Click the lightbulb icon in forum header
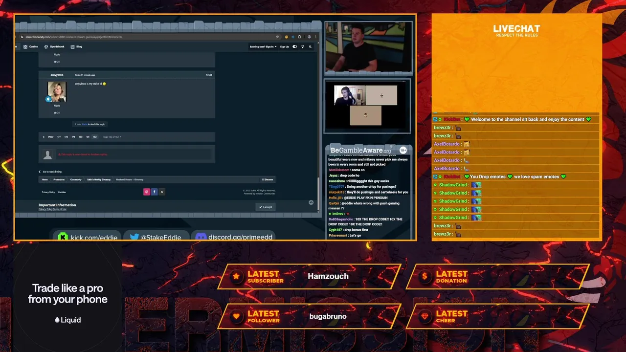The image size is (626, 352). pyautogui.click(x=302, y=46)
